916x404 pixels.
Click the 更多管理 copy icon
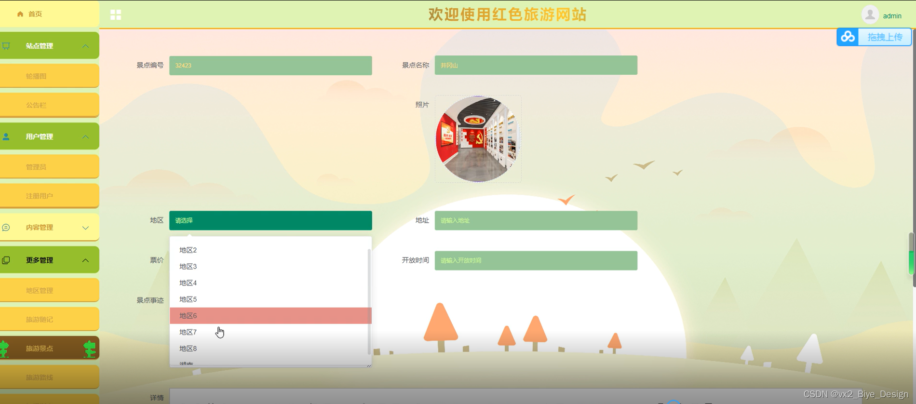(x=6, y=260)
